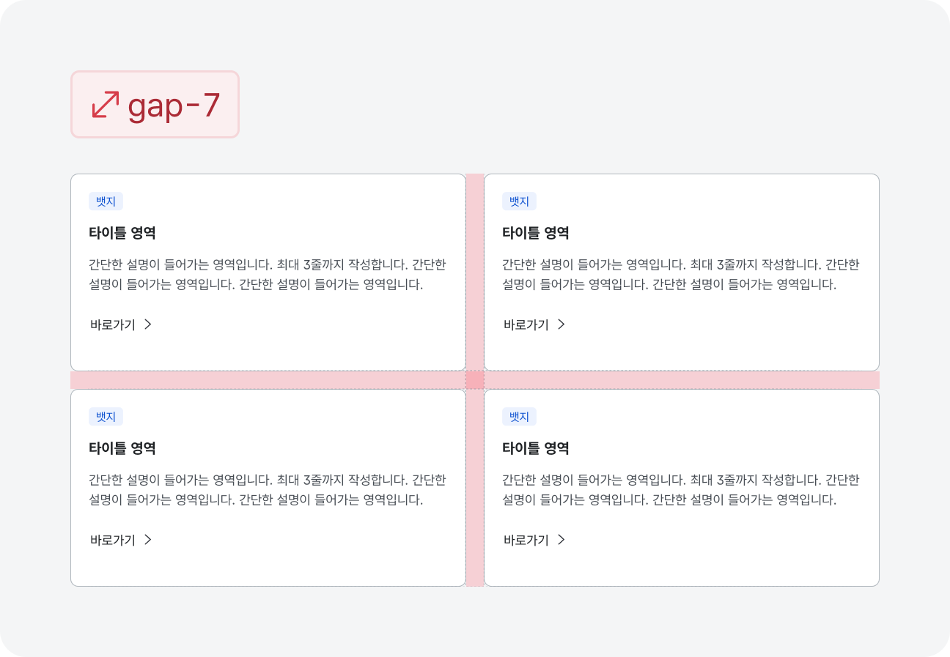Select the 뱃지 badge in the bottom-right card
This screenshot has height=657, width=950.
[x=519, y=417]
